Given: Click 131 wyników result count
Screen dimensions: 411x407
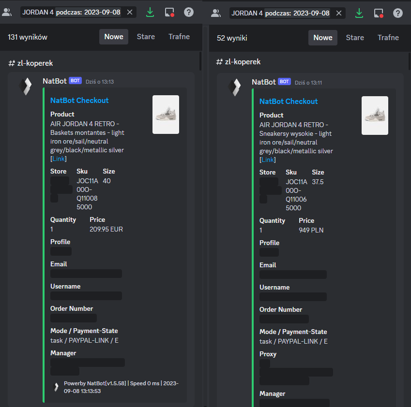Looking at the screenshot, I should (x=28, y=37).
